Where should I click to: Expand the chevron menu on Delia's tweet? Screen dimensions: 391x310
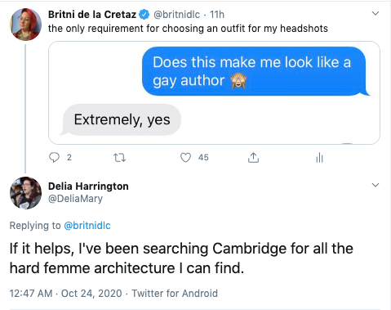[375, 185]
